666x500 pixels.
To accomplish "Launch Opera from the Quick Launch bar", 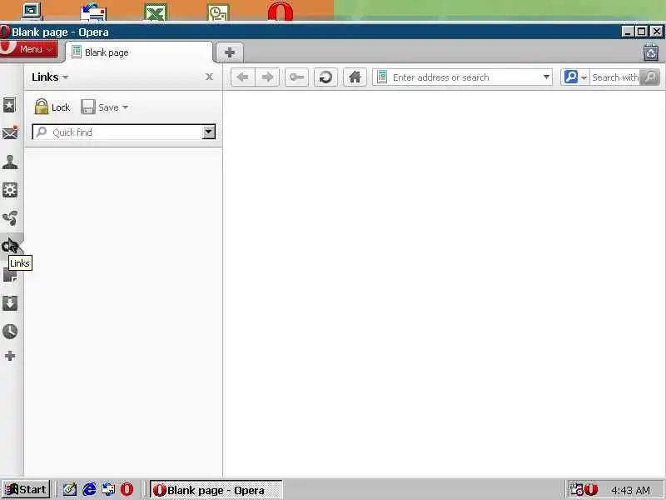I will click(x=127, y=489).
